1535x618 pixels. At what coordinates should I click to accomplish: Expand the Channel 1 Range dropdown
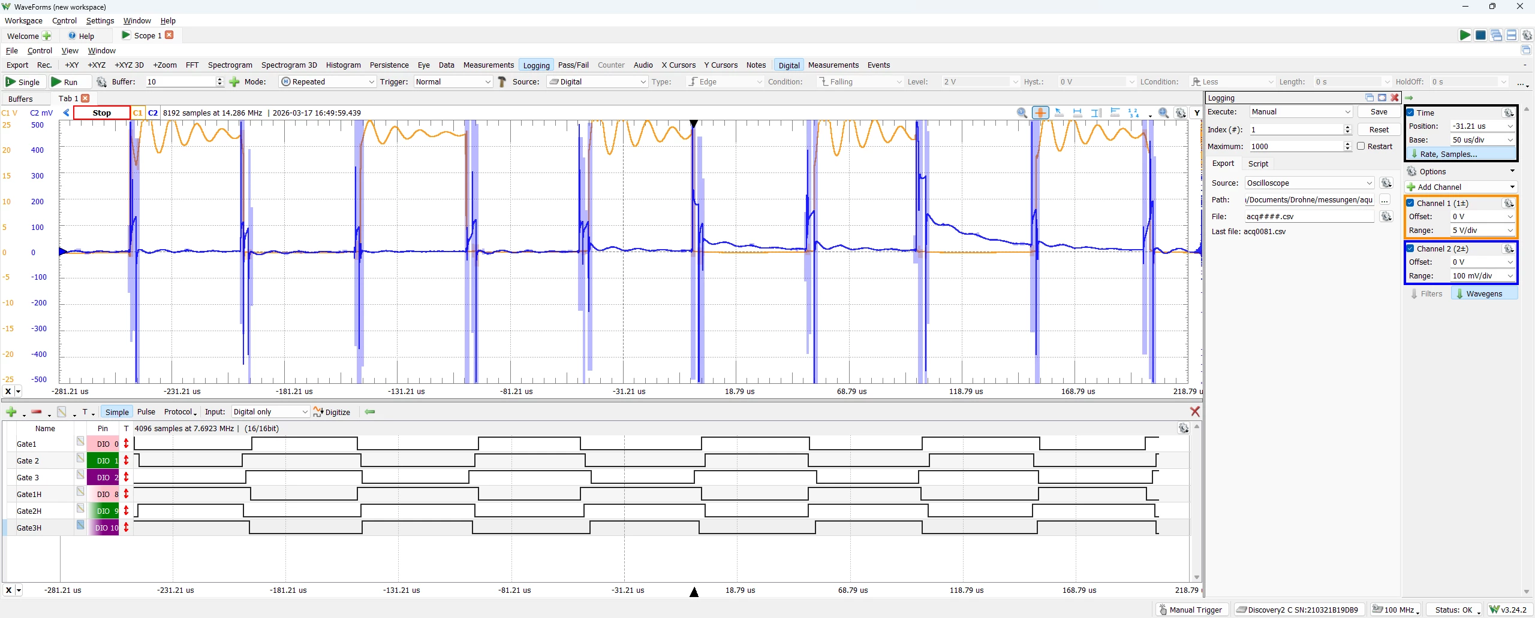1482,231
